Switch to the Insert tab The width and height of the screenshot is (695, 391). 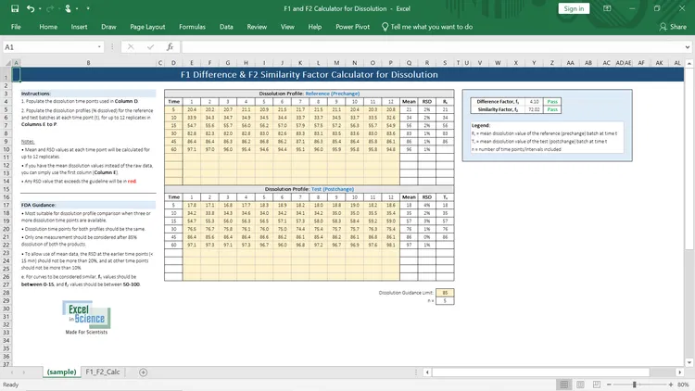coord(79,27)
